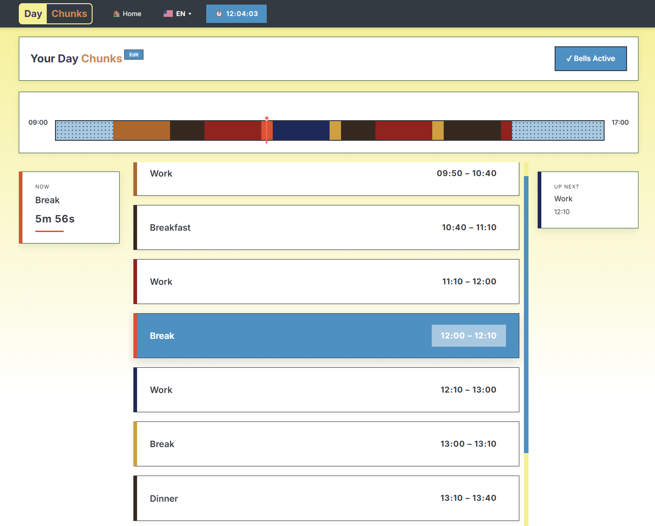Click the 17:00 end label of timeline
The image size is (655, 526).
620,122
